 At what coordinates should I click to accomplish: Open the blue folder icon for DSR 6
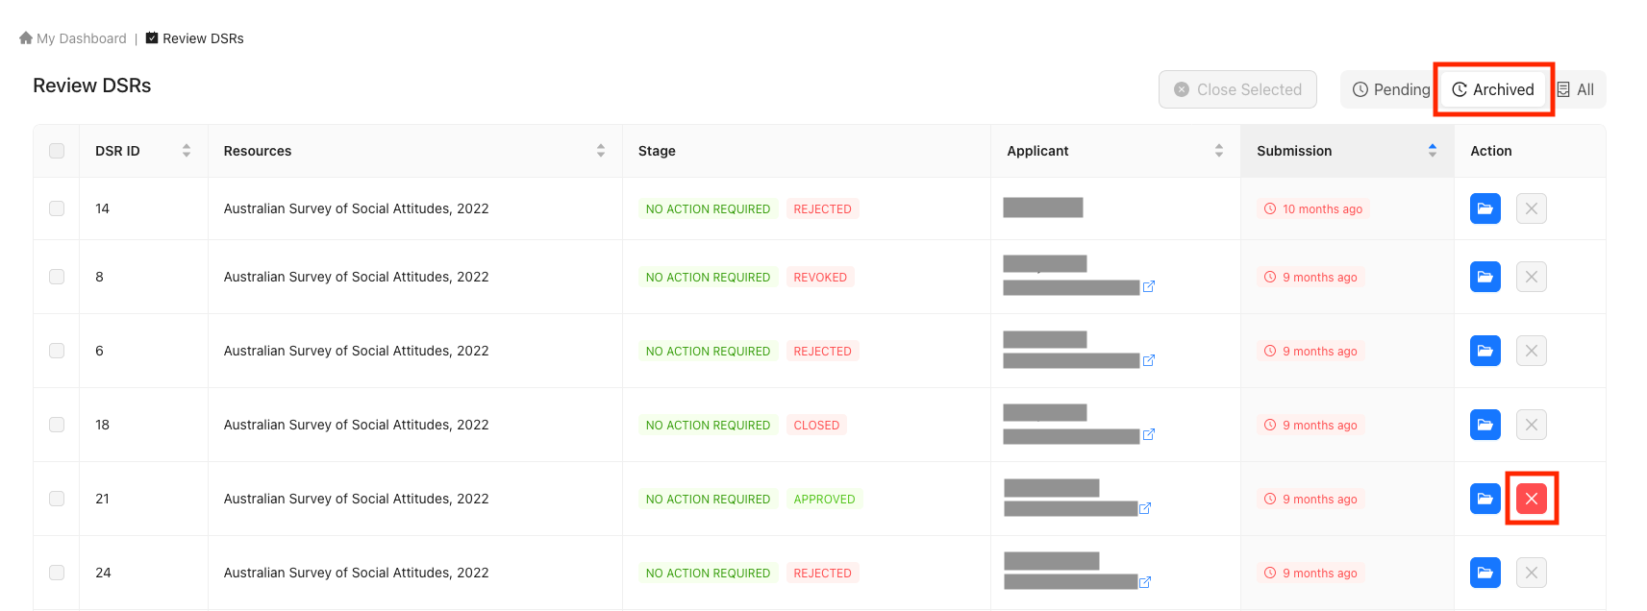tap(1485, 351)
